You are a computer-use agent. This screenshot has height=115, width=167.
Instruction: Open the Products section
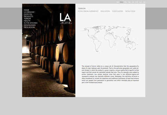[28, 17]
